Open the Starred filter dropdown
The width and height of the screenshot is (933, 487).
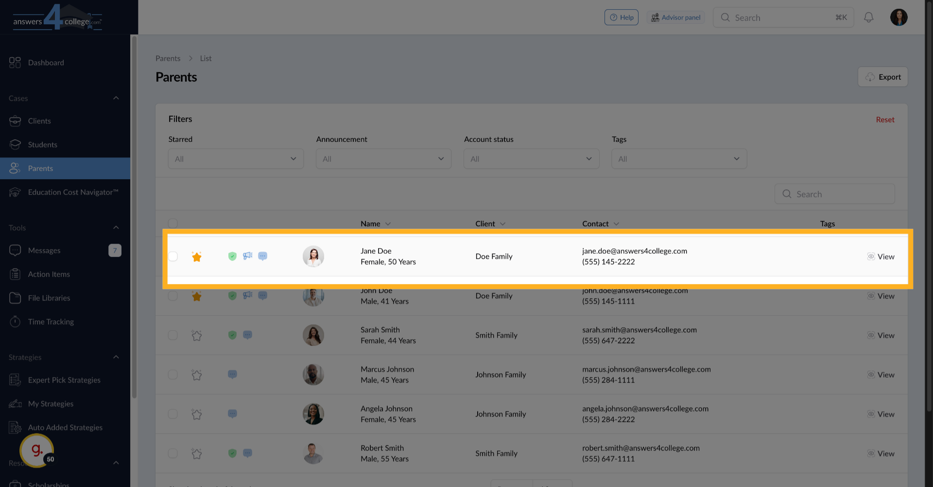coord(236,159)
